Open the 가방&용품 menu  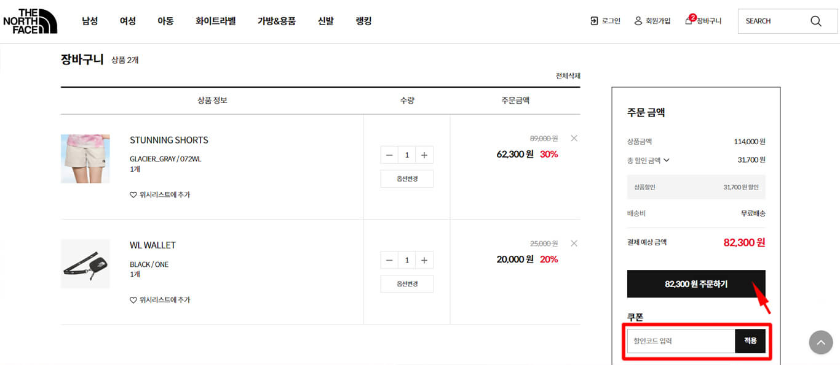click(x=276, y=21)
